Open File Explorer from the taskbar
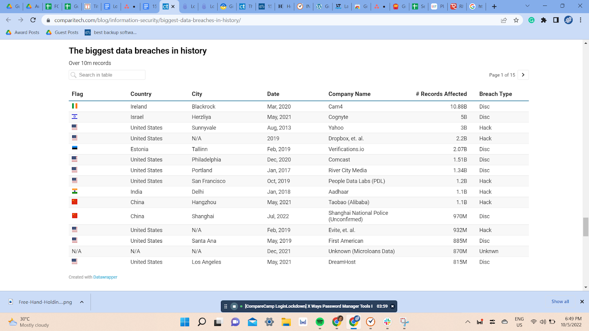589x331 pixels. [286, 322]
